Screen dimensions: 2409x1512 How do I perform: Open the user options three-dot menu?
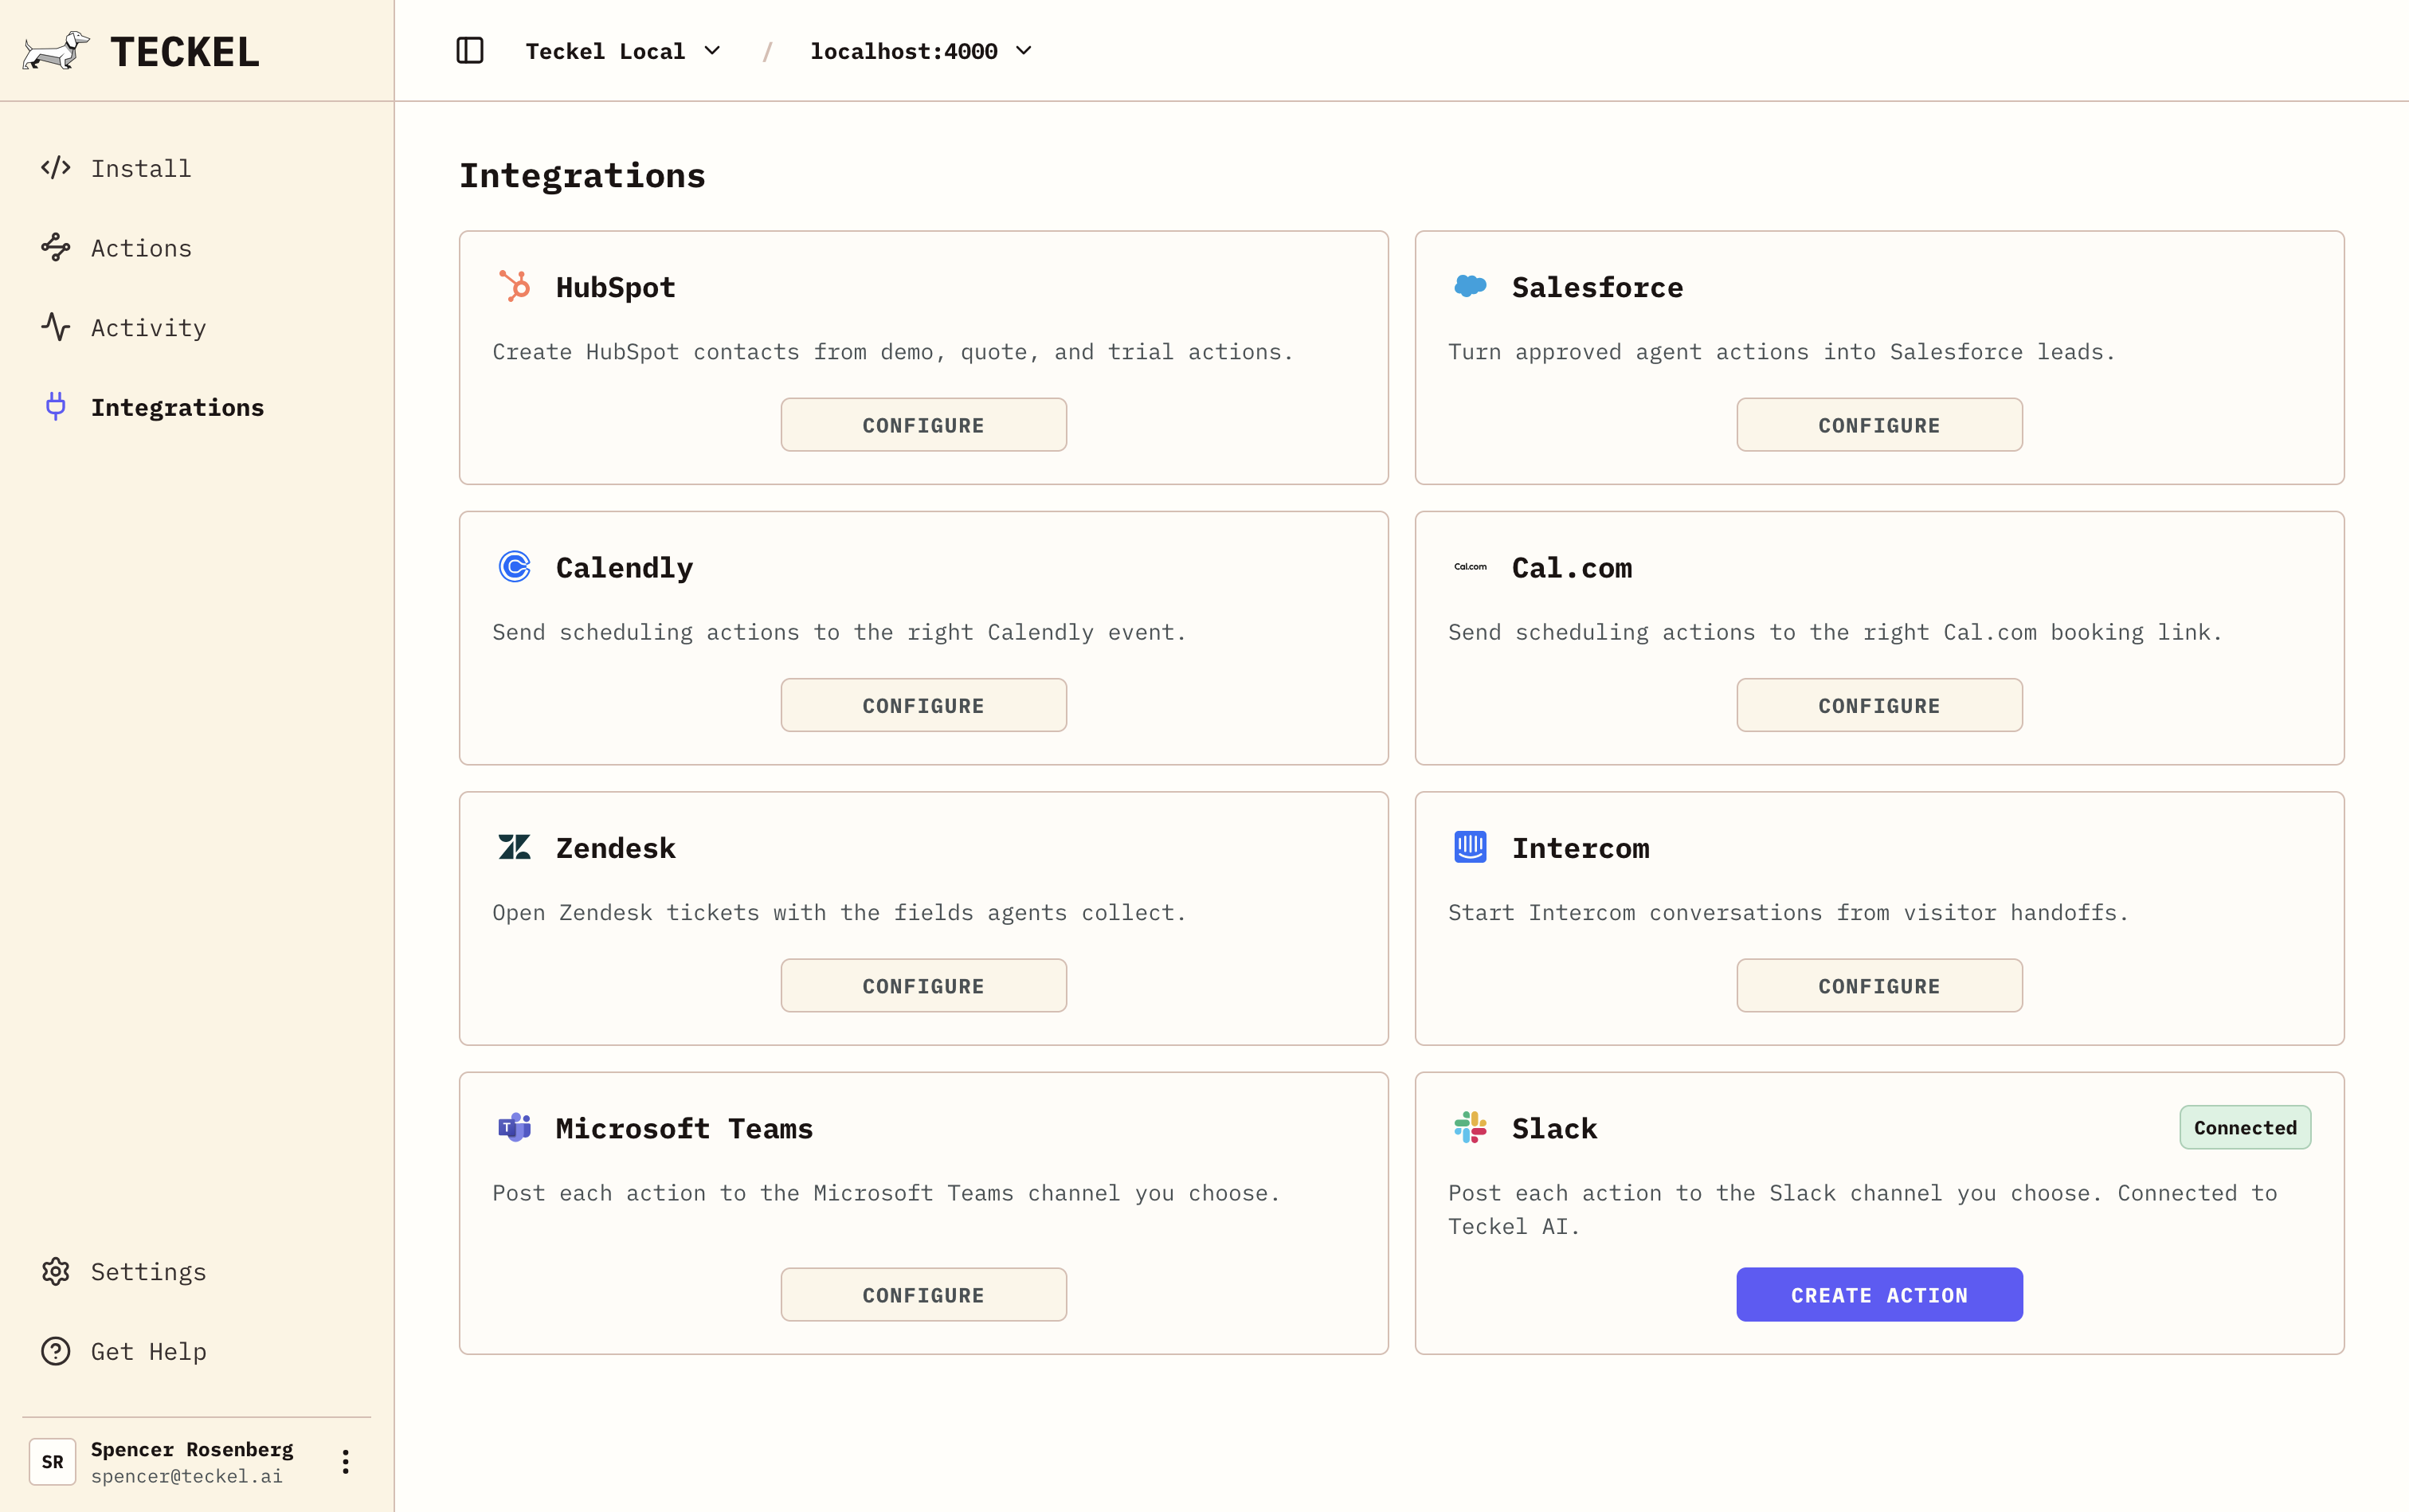click(x=345, y=1462)
